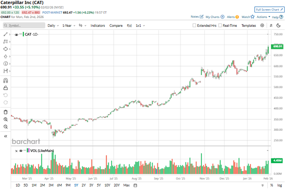This screenshot has height=189, width=285.
Task: Open the 1x1 grid layout dropdown
Action: [140, 26]
